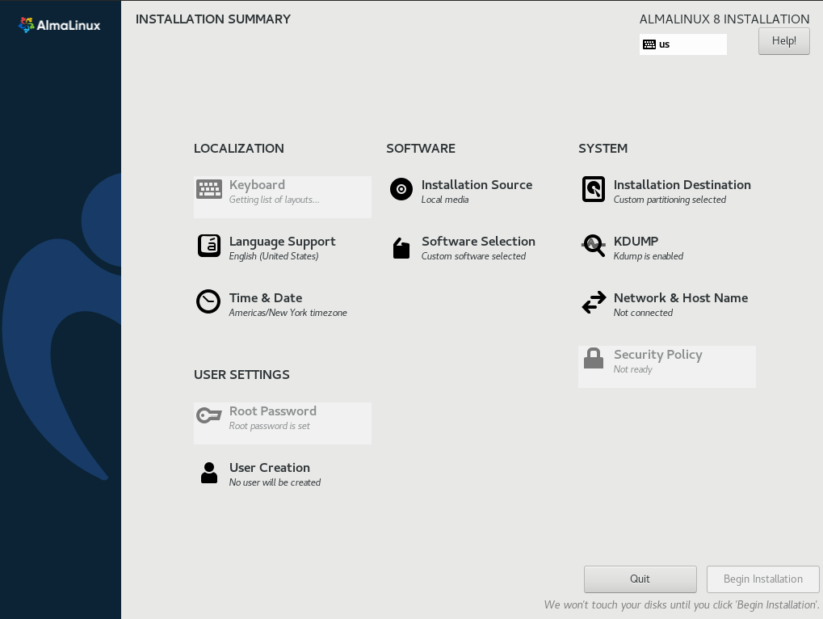Open Security Policy settings

pos(666,366)
